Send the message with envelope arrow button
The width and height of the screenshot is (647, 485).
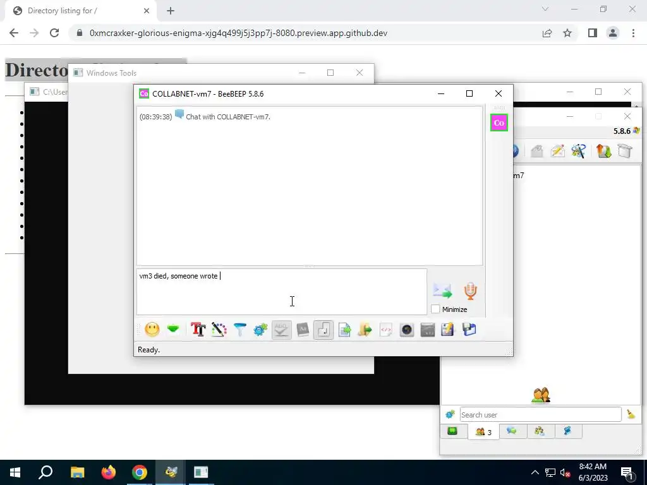(x=442, y=290)
